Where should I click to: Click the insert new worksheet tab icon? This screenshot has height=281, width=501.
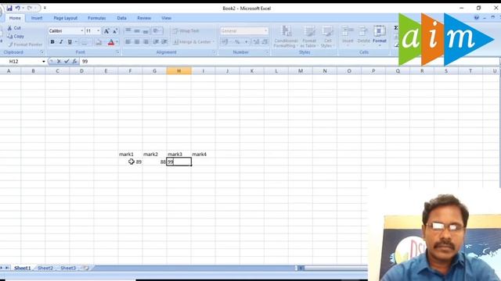(x=86, y=269)
